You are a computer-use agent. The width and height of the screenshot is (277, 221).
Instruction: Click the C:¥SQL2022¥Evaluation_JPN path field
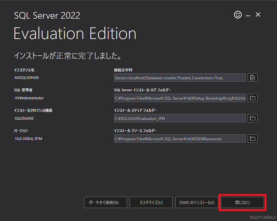(x=180, y=118)
